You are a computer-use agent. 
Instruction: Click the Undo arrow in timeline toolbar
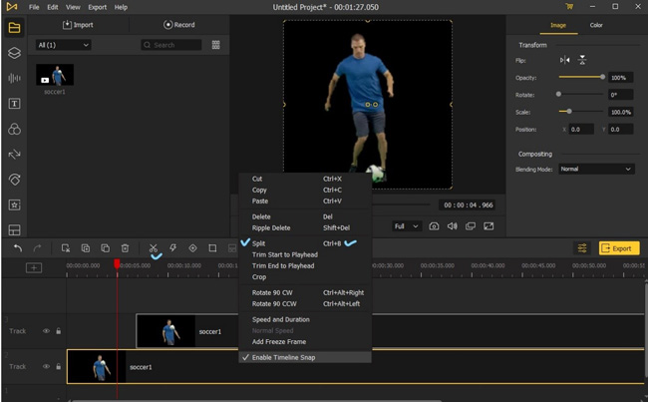[18, 248]
